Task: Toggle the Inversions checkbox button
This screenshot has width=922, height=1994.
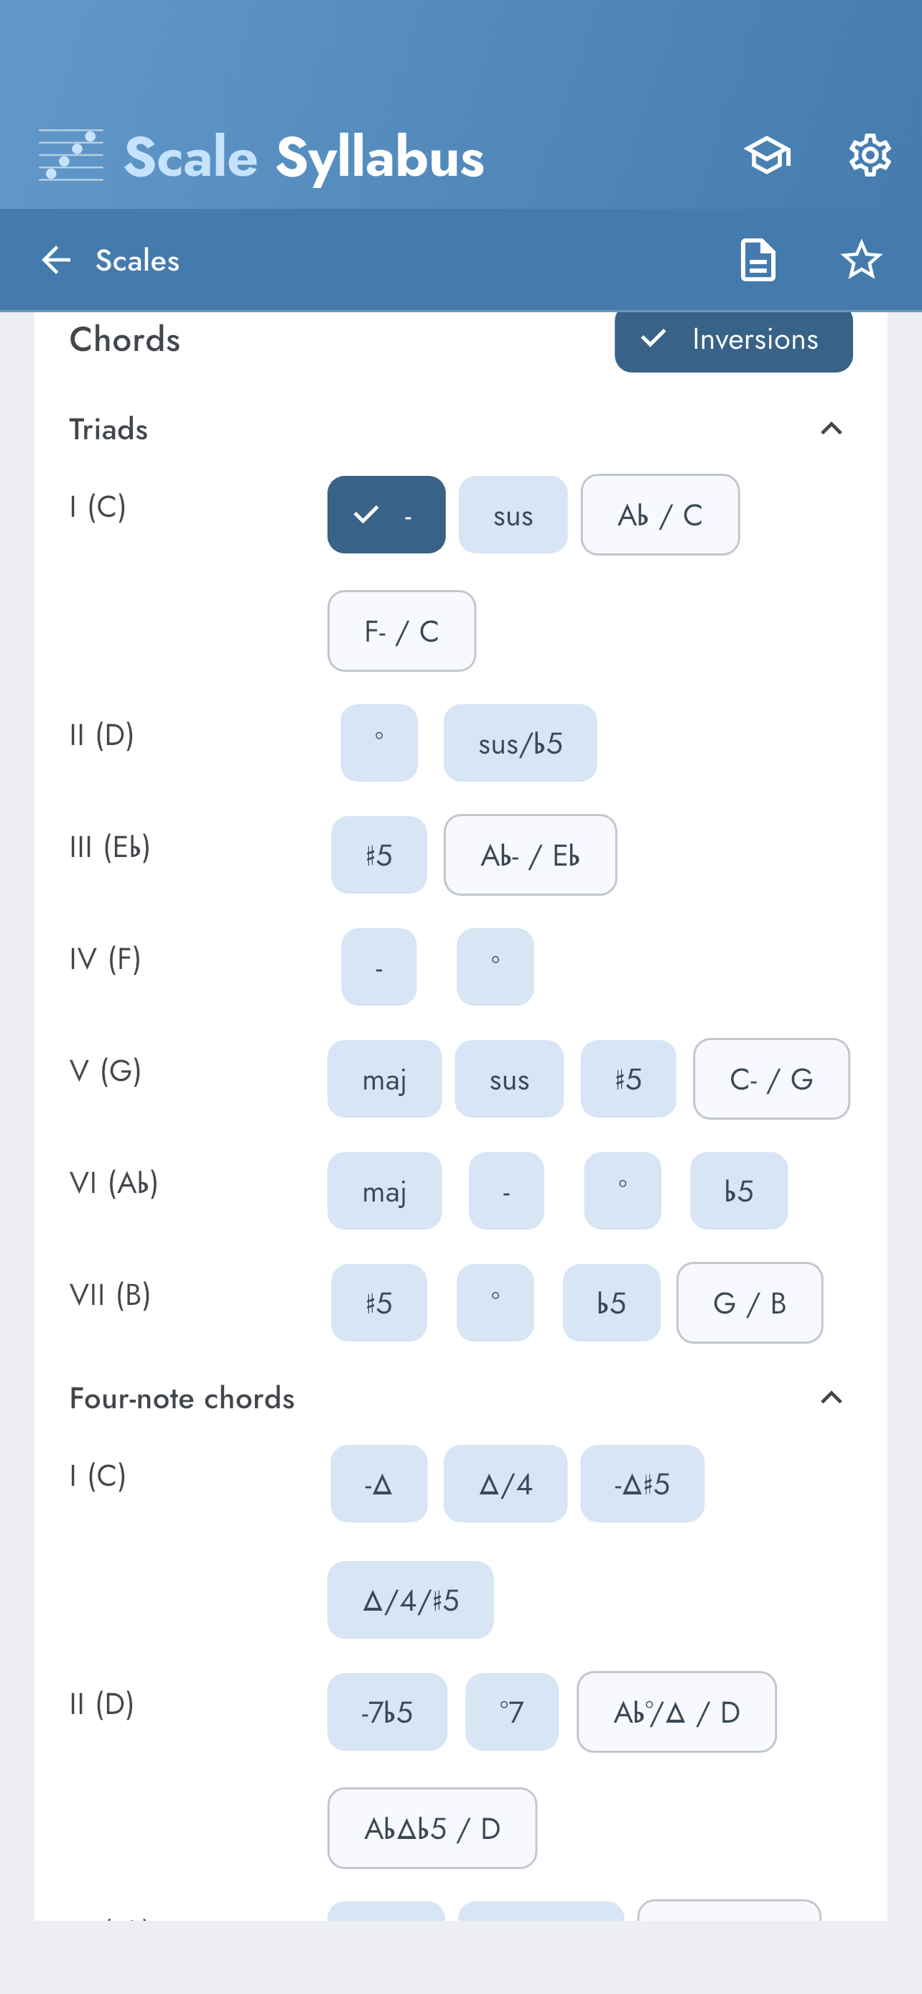Action: (x=733, y=340)
